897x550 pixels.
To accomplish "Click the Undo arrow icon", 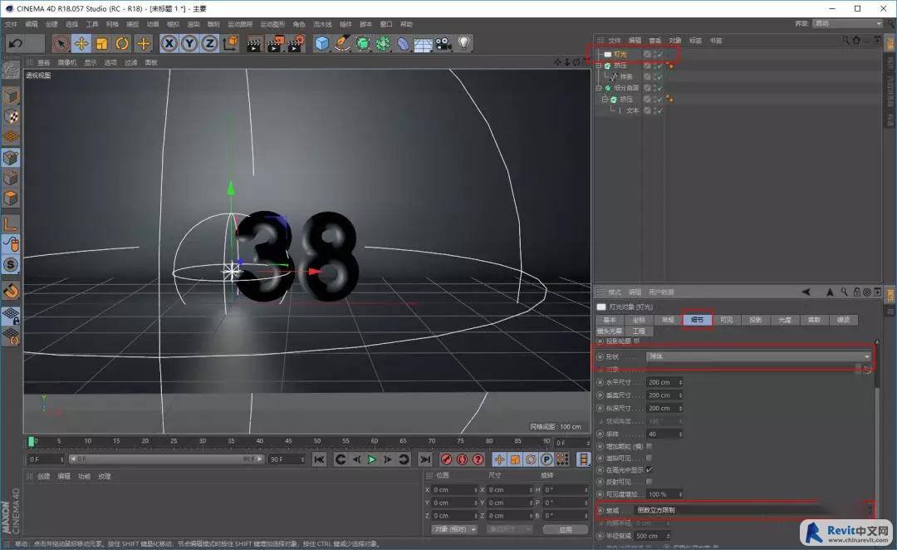I will [16, 43].
